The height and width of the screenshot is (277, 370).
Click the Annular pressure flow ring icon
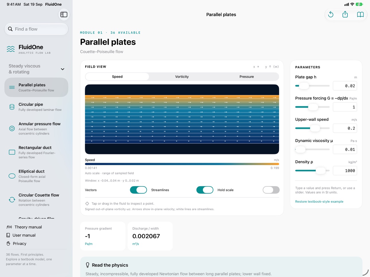(x=12, y=128)
